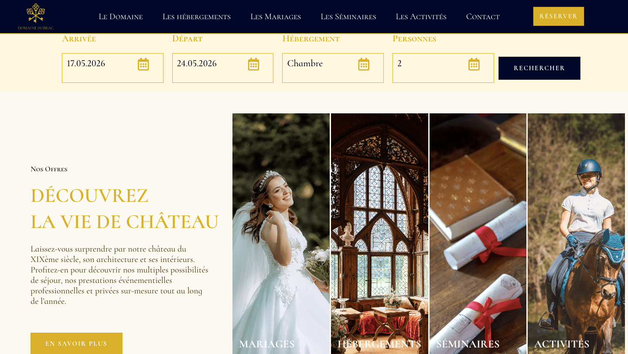Click the Rechercher button
628x354 pixels.
coord(539,68)
